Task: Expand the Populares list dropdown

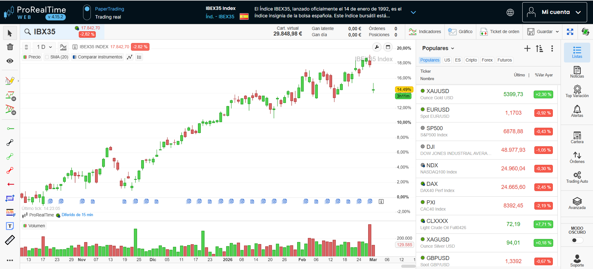Action: [438, 48]
